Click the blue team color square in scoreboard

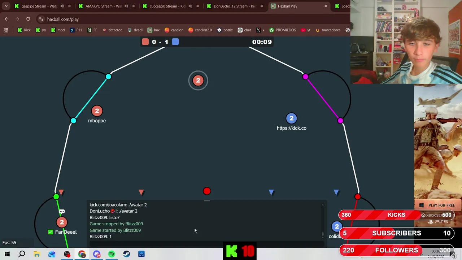(175, 42)
